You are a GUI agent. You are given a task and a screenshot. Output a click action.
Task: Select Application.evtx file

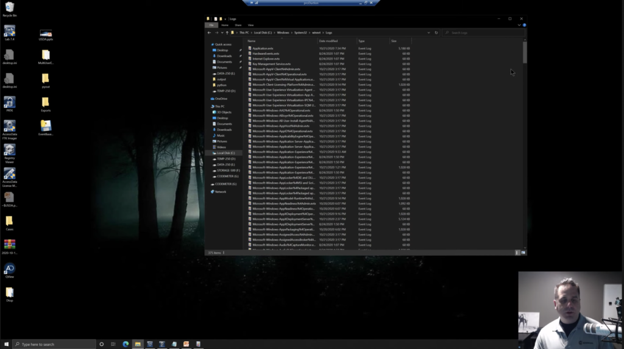tap(263, 49)
